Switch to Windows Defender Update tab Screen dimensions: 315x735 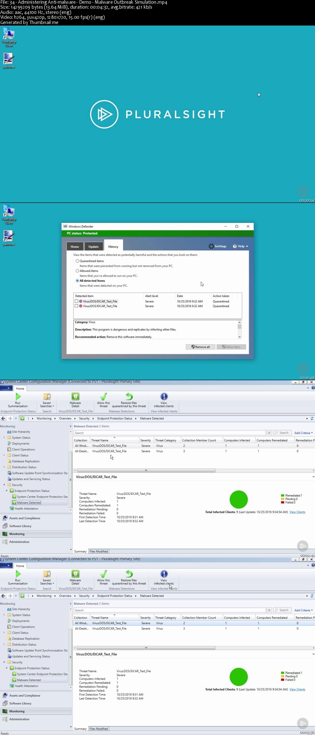click(x=94, y=246)
